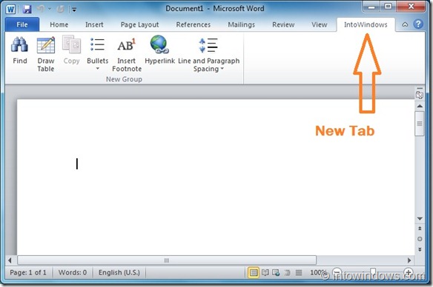
Task: Click the vertical scrollbar up arrow
Action: 420,106
